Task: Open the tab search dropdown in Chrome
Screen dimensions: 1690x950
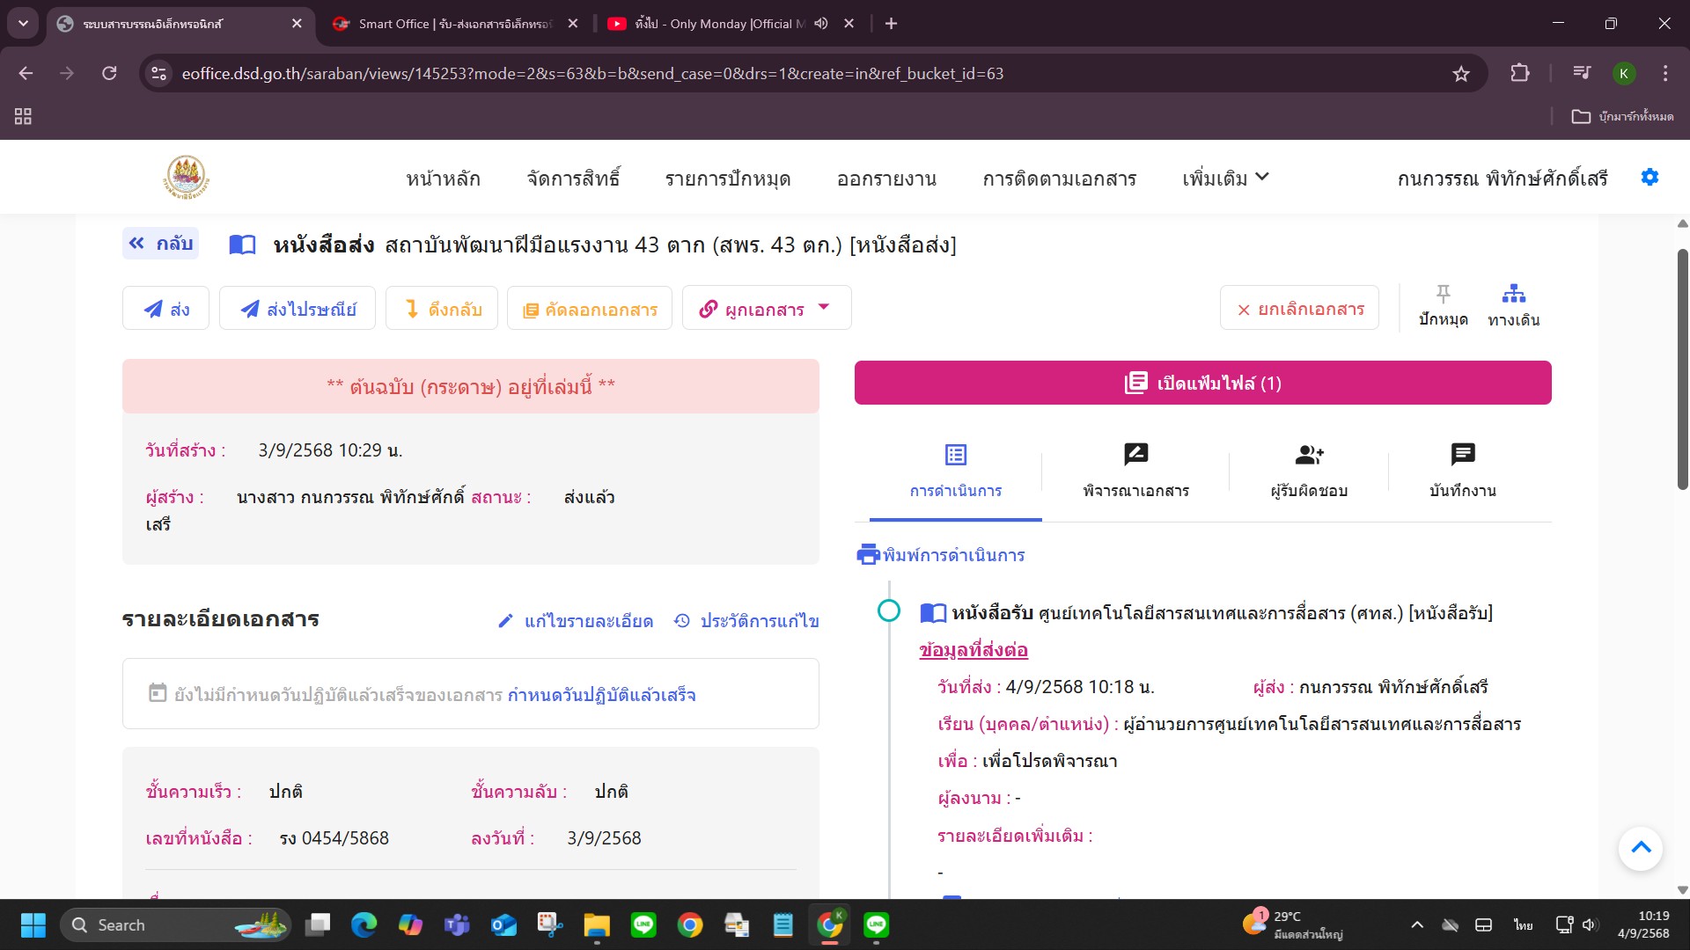Action: point(23,24)
